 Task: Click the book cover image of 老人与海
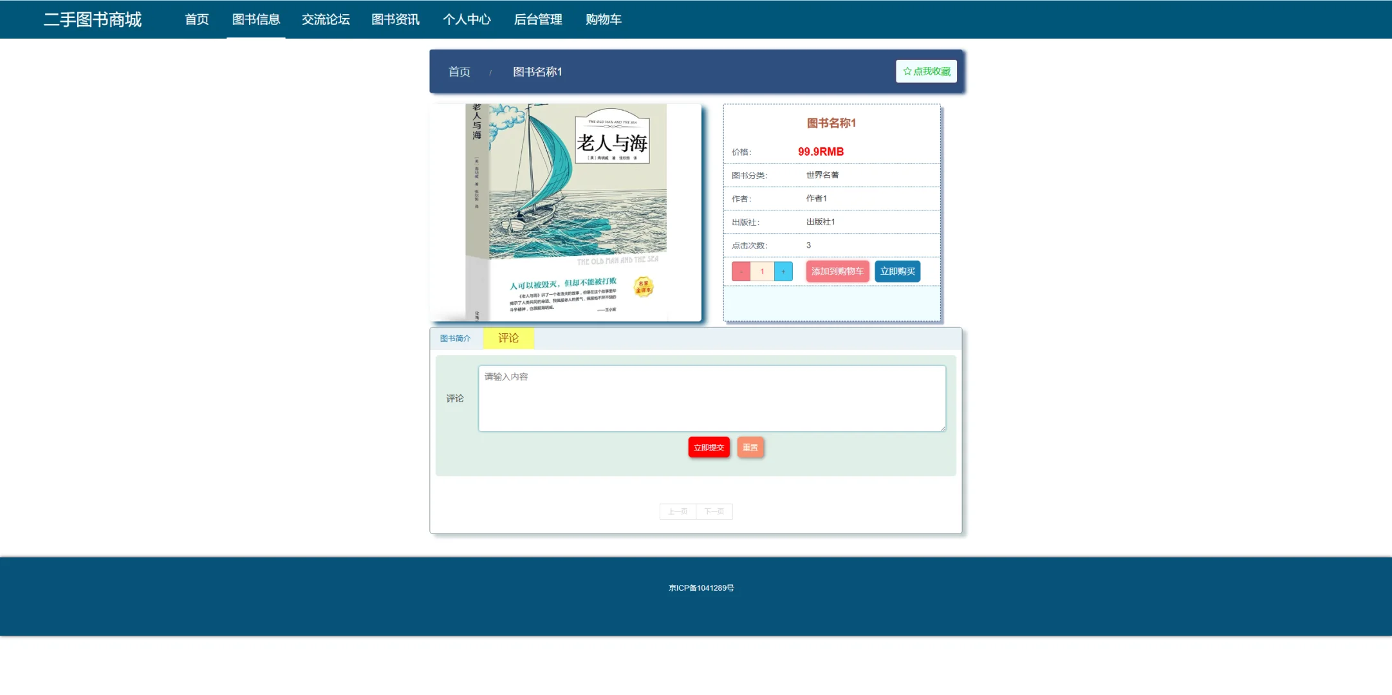(x=565, y=211)
